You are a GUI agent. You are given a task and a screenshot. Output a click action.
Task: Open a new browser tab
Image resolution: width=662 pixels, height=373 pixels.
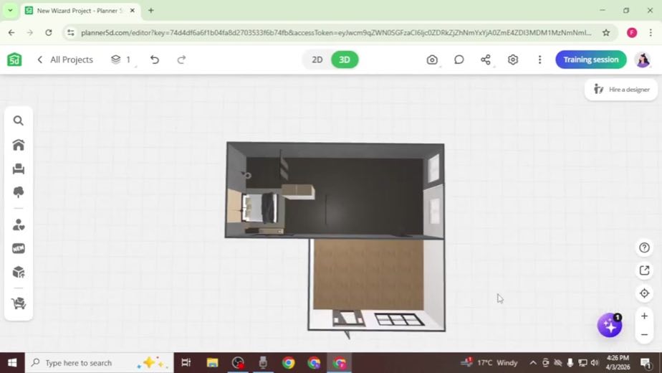tap(150, 11)
